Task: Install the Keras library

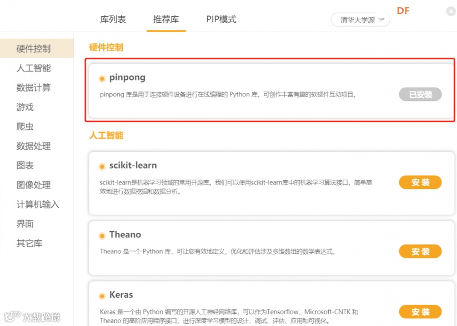Action: [x=420, y=312]
